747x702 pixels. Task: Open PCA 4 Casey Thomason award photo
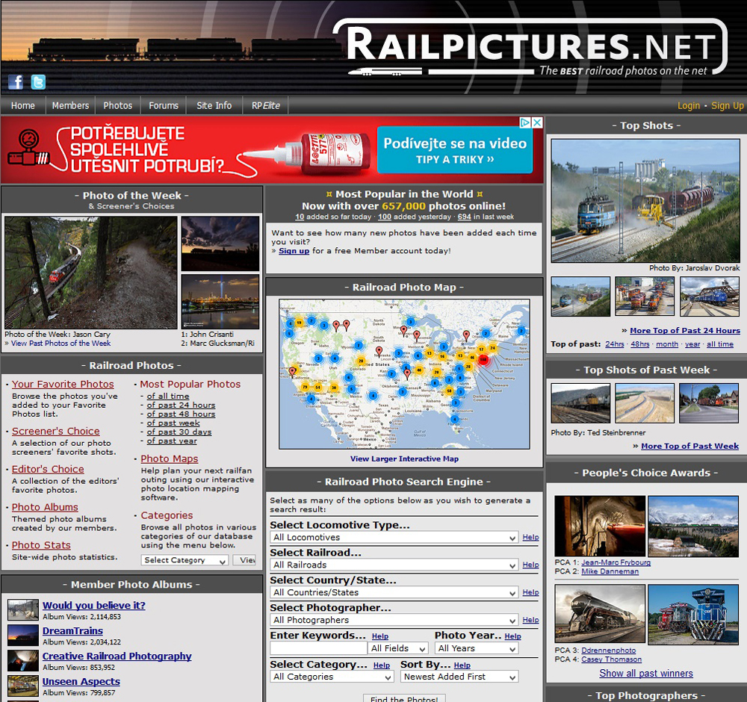[x=693, y=615]
